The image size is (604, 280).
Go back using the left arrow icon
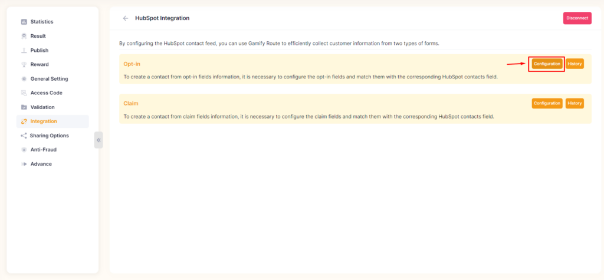click(125, 18)
